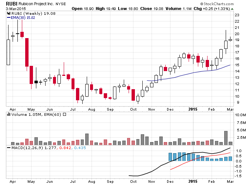Viewport: 252px width, 185px height.
Task: Click the volume bars icon next to Volume label
Action: 9,114
